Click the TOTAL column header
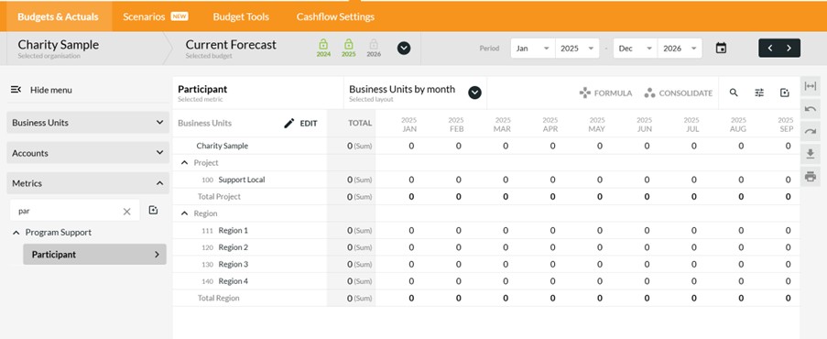Viewport: 827px width, 339px height. tap(360, 123)
